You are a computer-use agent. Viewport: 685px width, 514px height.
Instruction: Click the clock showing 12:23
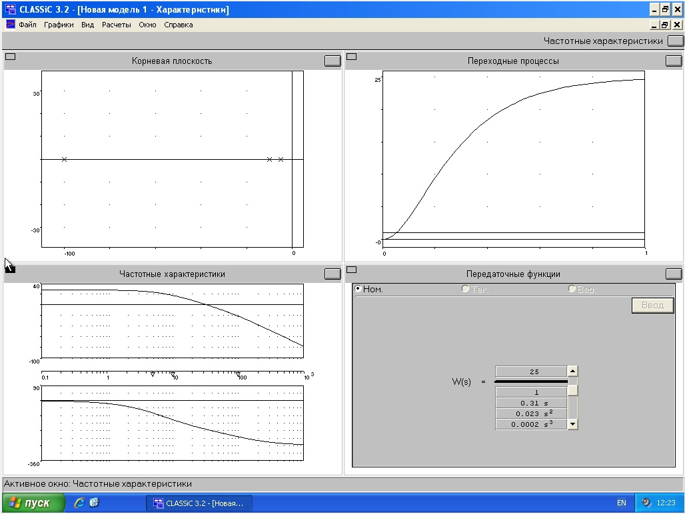pos(666,503)
